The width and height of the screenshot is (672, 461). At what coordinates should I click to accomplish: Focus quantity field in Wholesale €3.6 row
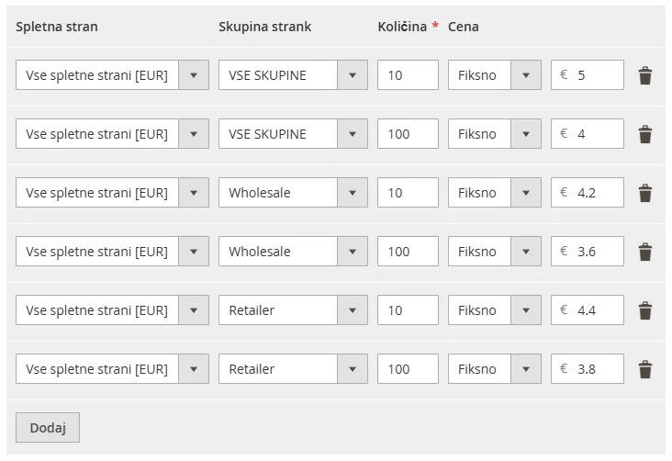[x=408, y=252]
